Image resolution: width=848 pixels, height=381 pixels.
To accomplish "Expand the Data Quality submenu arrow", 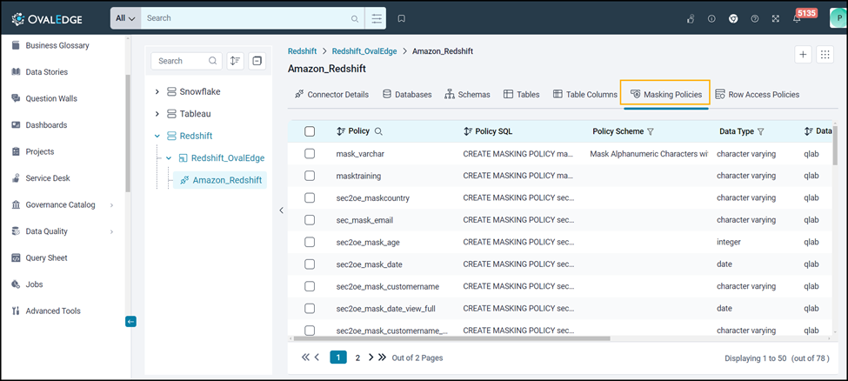I will (x=111, y=231).
